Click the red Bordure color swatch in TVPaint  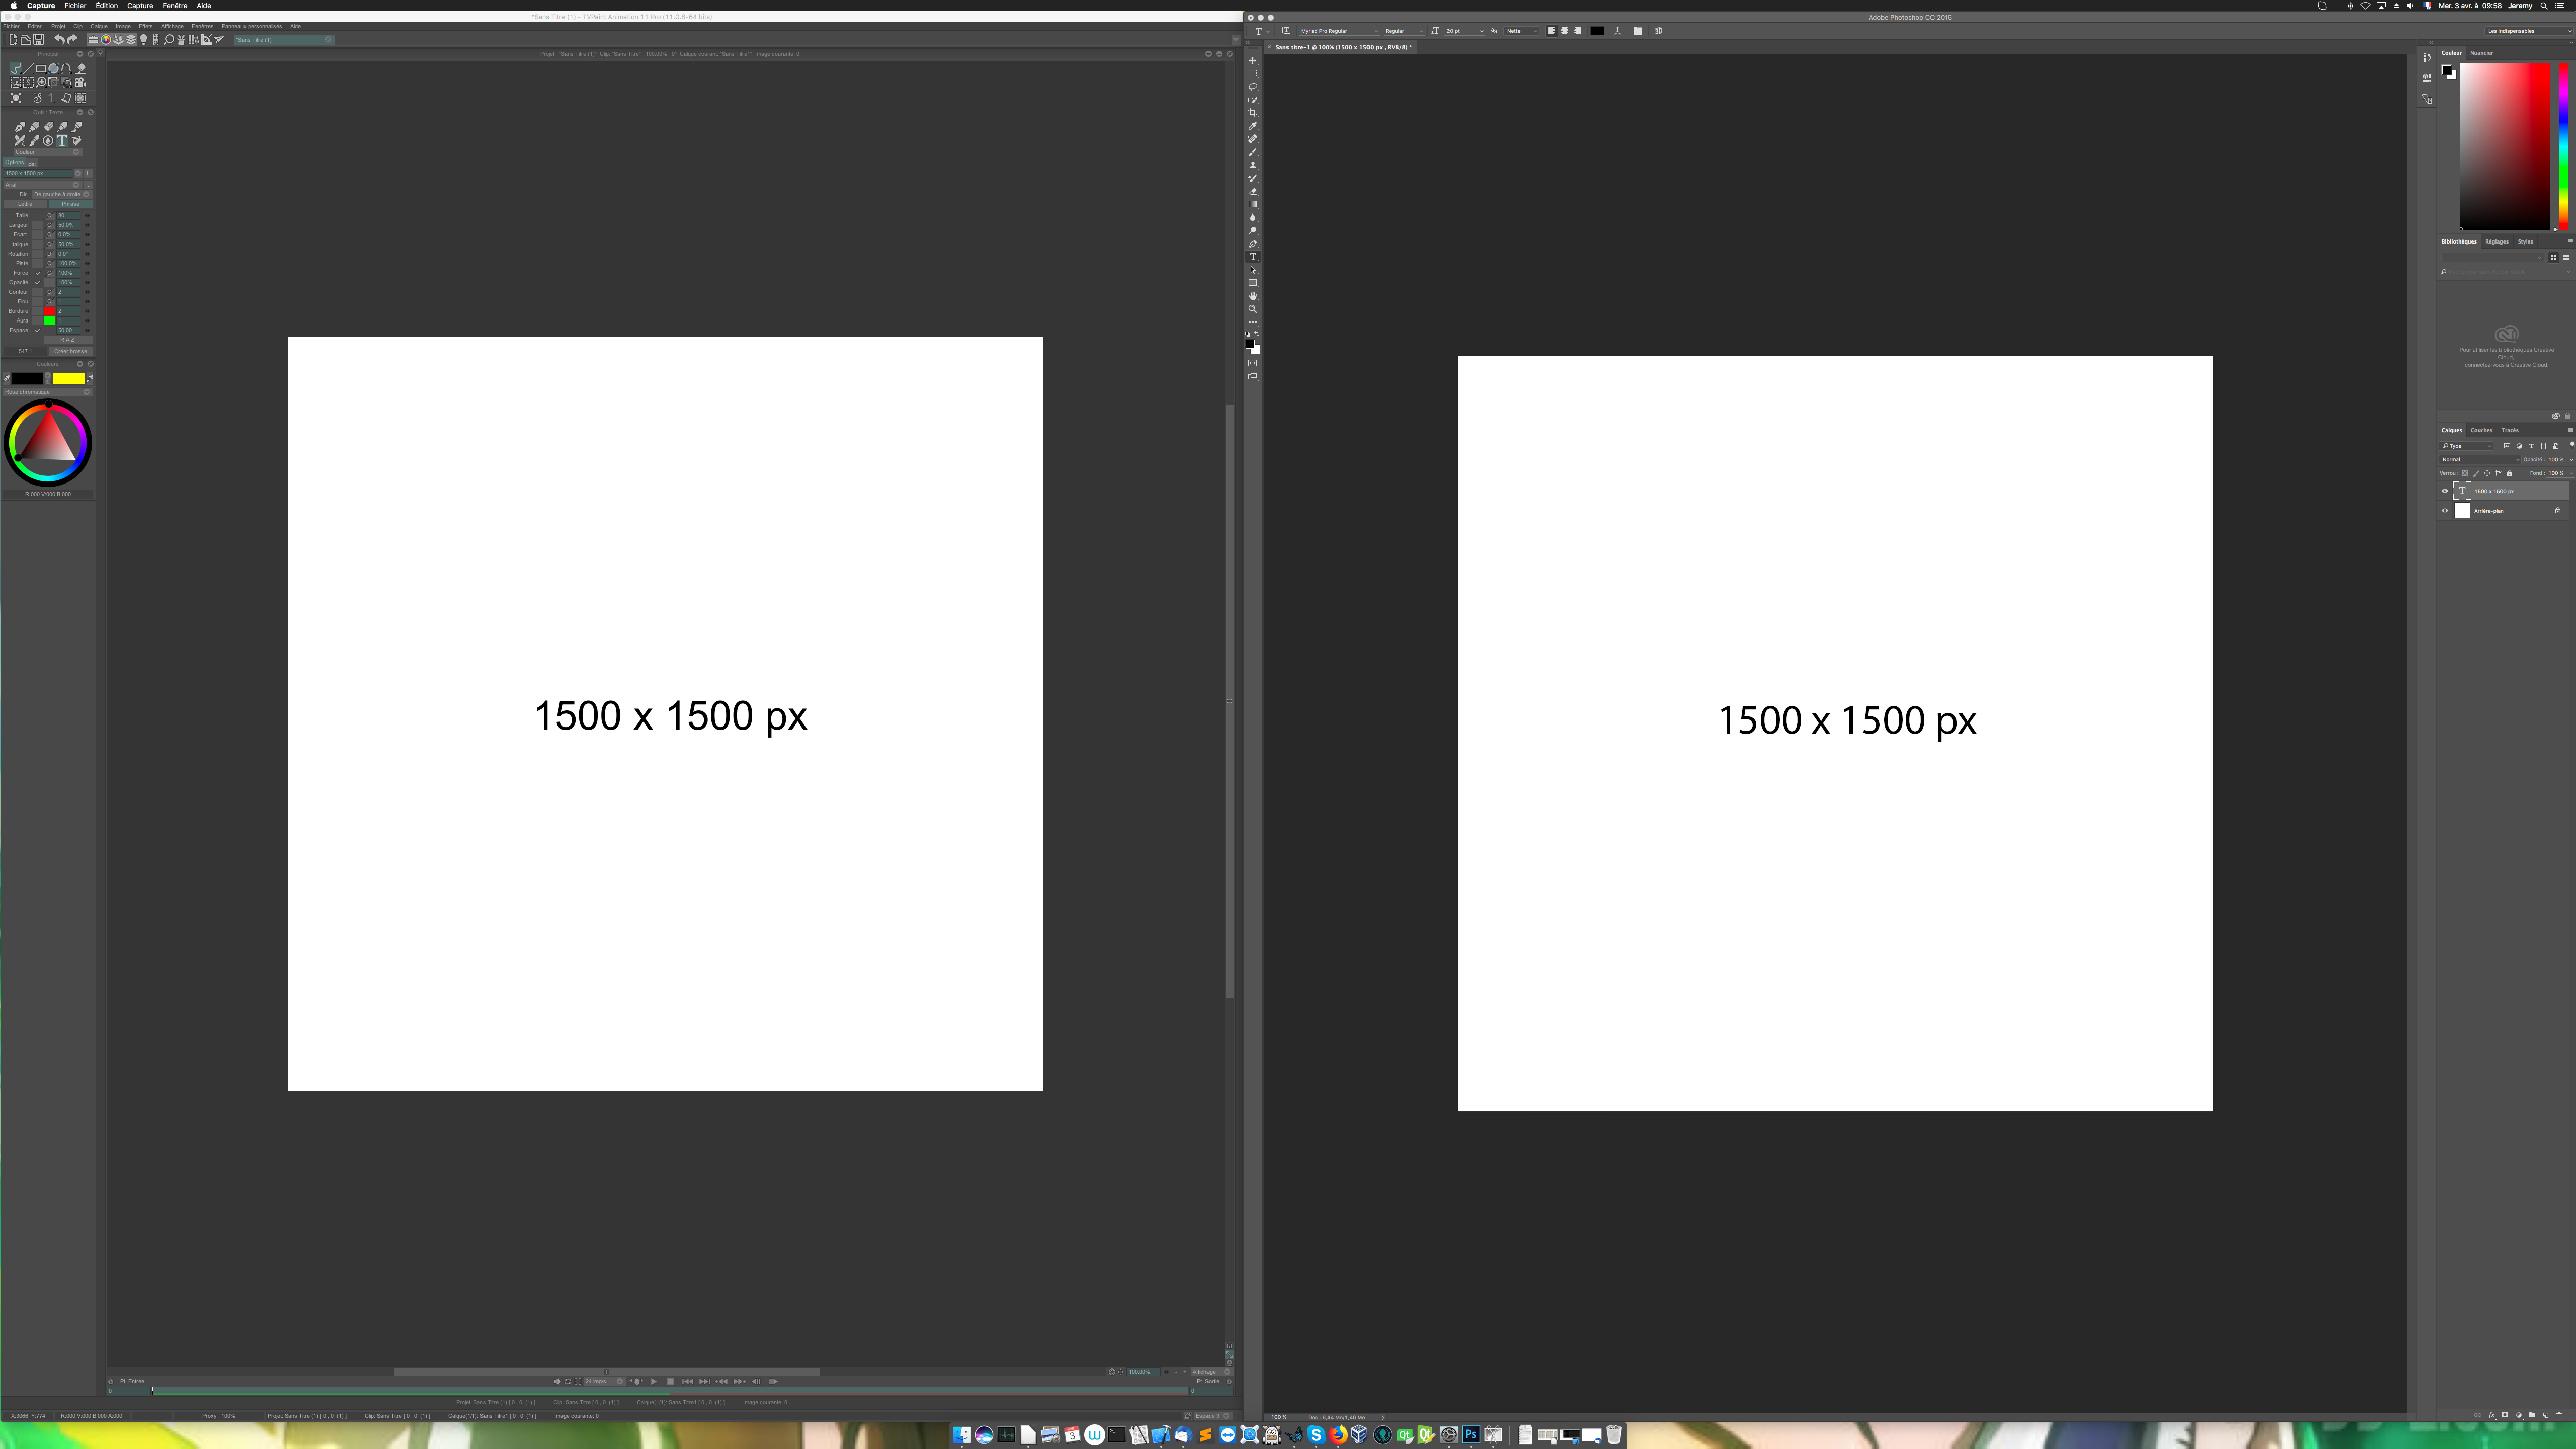click(x=49, y=311)
